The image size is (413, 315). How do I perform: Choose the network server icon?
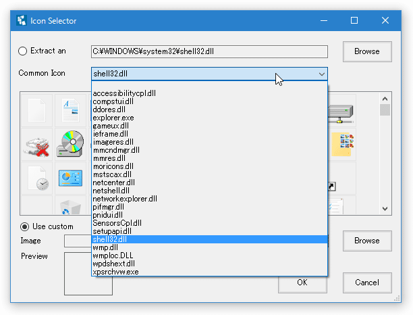(x=341, y=114)
